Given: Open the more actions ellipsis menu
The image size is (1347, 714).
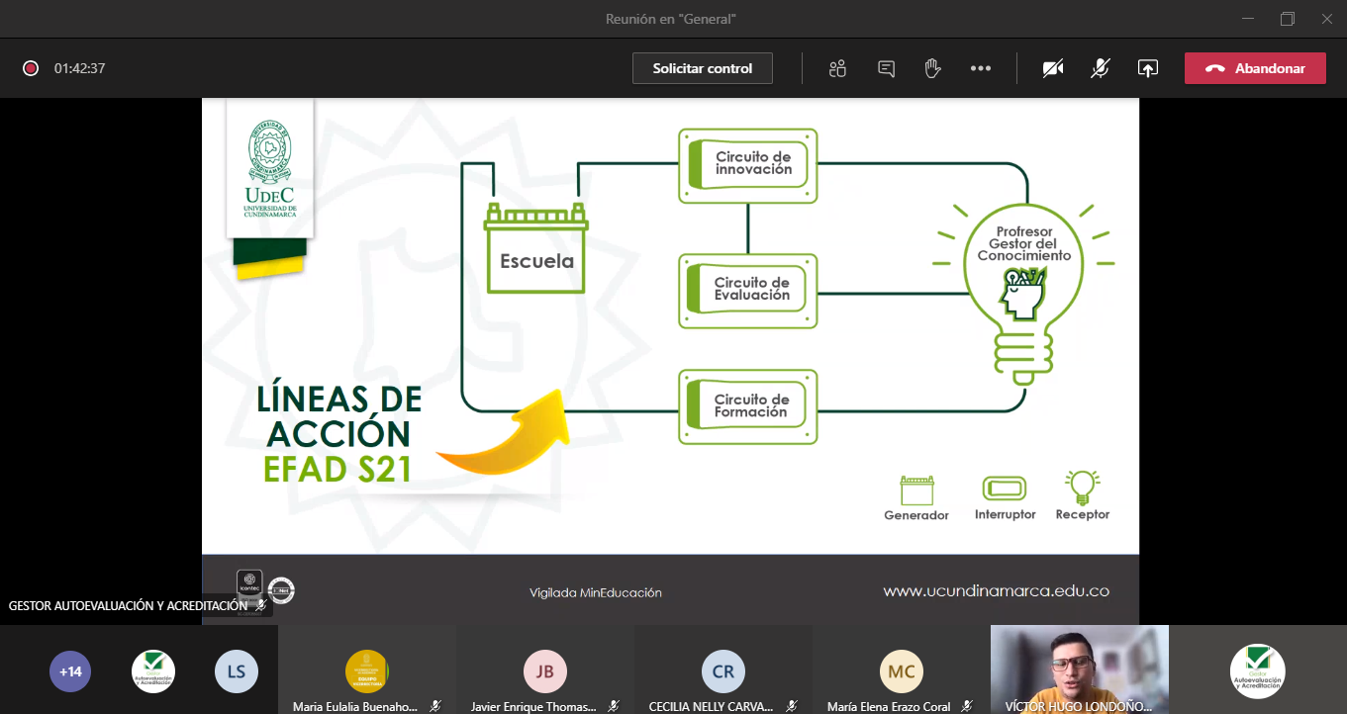Looking at the screenshot, I should [981, 68].
